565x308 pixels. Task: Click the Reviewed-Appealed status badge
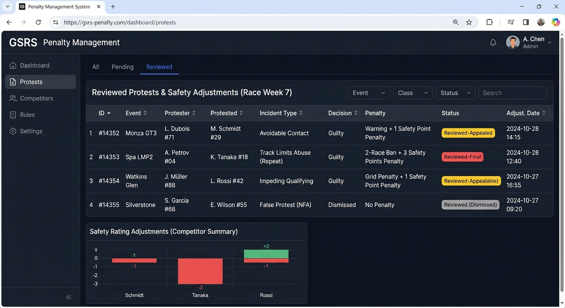click(468, 133)
